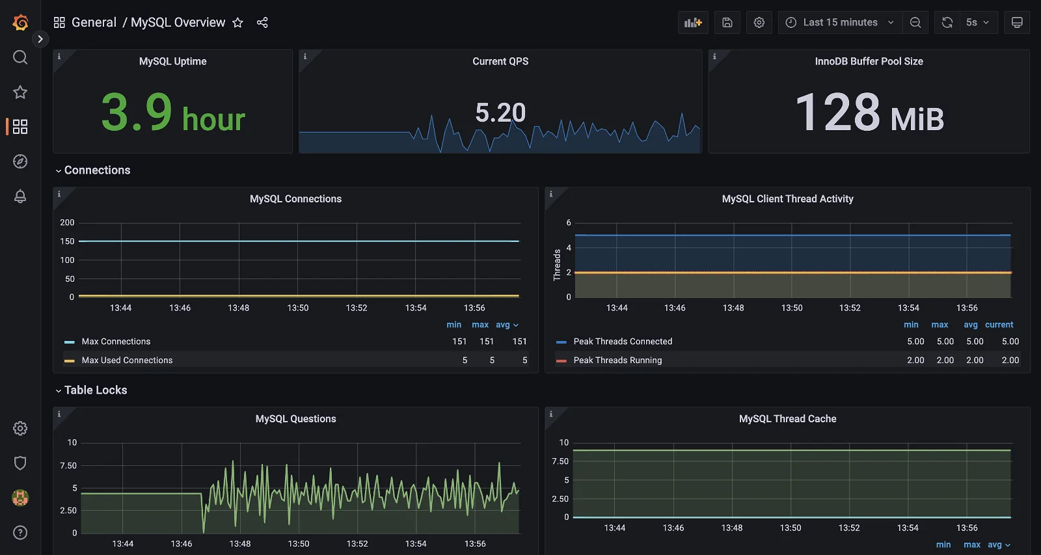Collapse the Connections row
1041x555 pixels.
(x=96, y=170)
